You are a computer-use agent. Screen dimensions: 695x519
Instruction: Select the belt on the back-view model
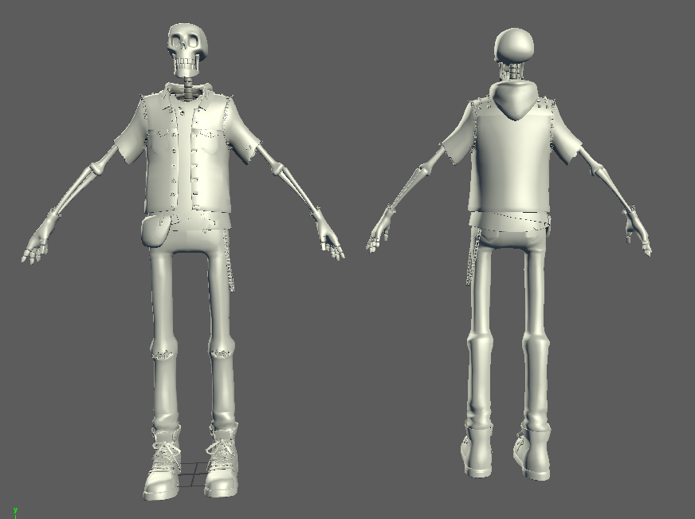click(511, 220)
